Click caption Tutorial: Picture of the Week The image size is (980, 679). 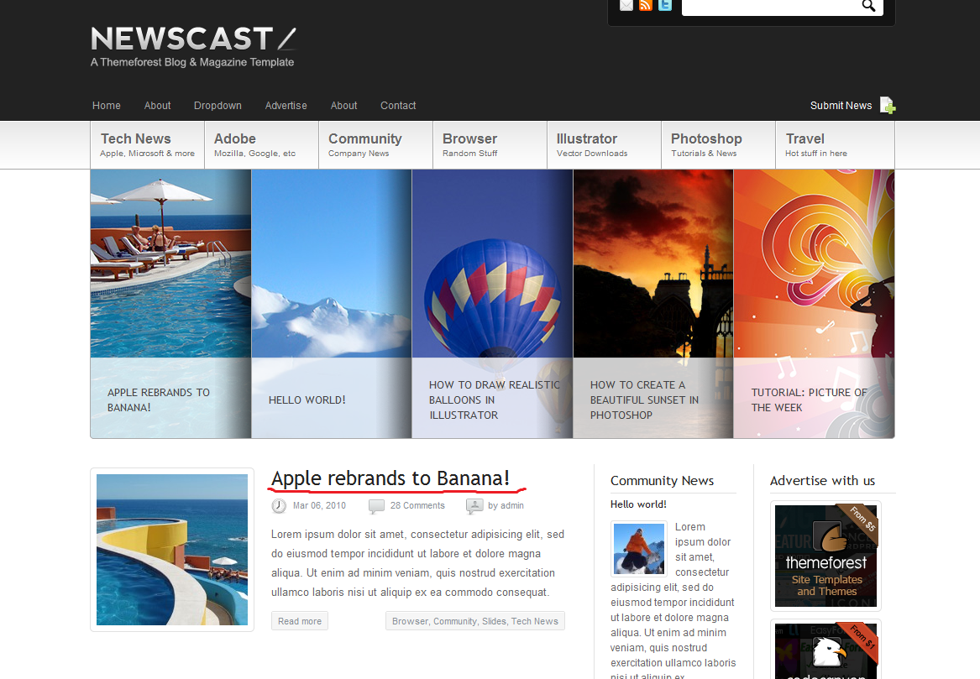tap(810, 400)
